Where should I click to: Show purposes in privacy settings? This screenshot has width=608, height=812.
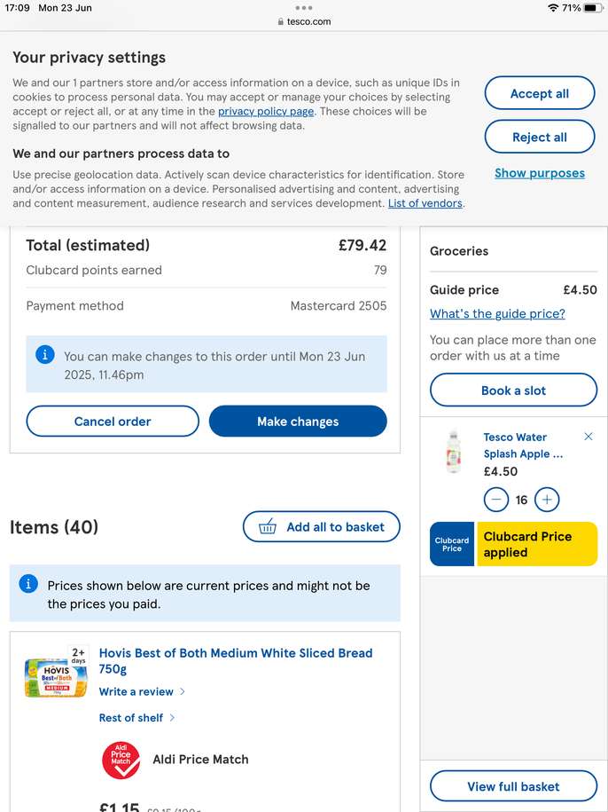click(x=539, y=173)
